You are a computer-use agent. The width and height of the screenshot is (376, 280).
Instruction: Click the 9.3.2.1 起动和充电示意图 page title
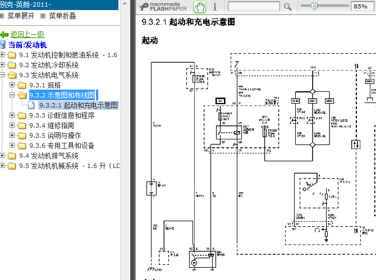[x=188, y=22]
